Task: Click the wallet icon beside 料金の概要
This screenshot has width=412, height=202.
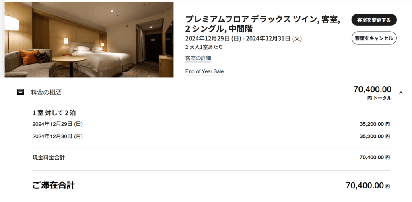Action: click(x=21, y=92)
